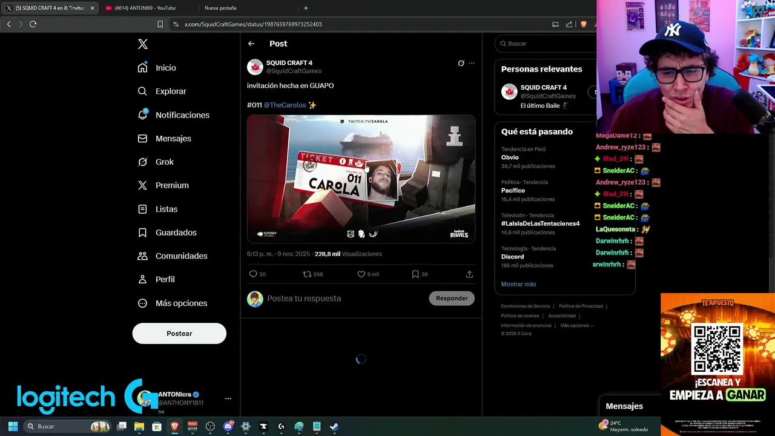Open Política de cookies link
Screen dimensions: 775x436
pos(519,316)
